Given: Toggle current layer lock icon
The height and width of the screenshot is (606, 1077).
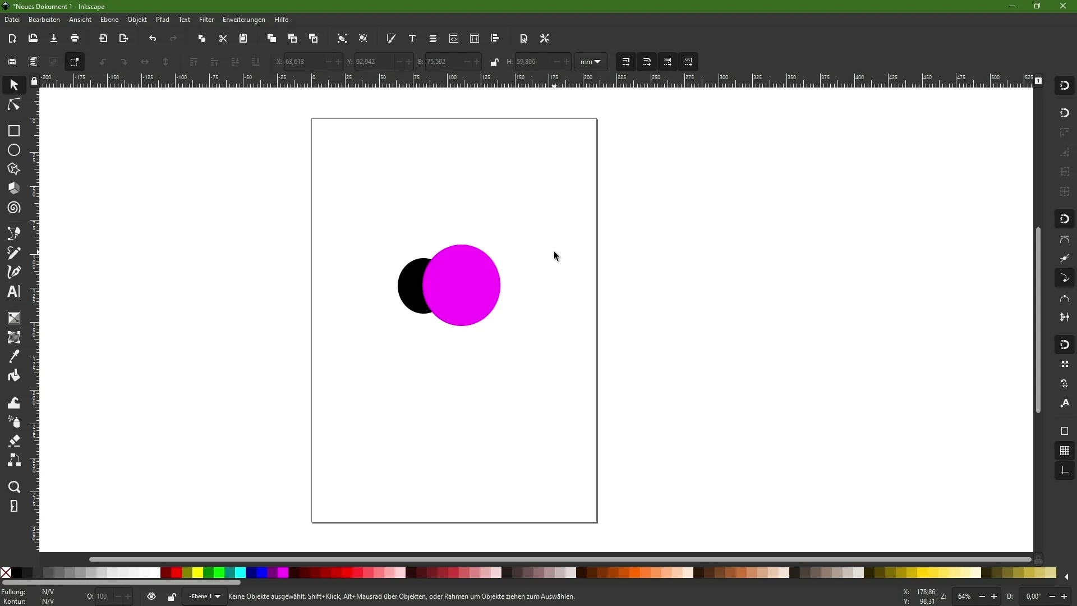Looking at the screenshot, I should 172,596.
